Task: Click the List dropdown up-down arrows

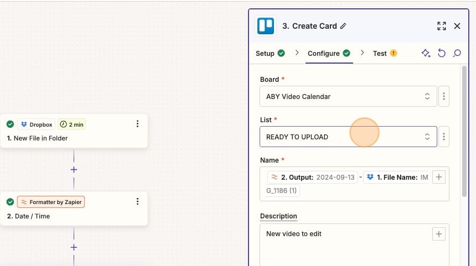Action: pyautogui.click(x=427, y=137)
